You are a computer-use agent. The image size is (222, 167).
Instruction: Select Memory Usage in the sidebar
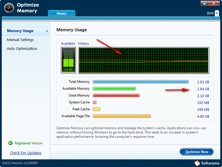pos(26,31)
